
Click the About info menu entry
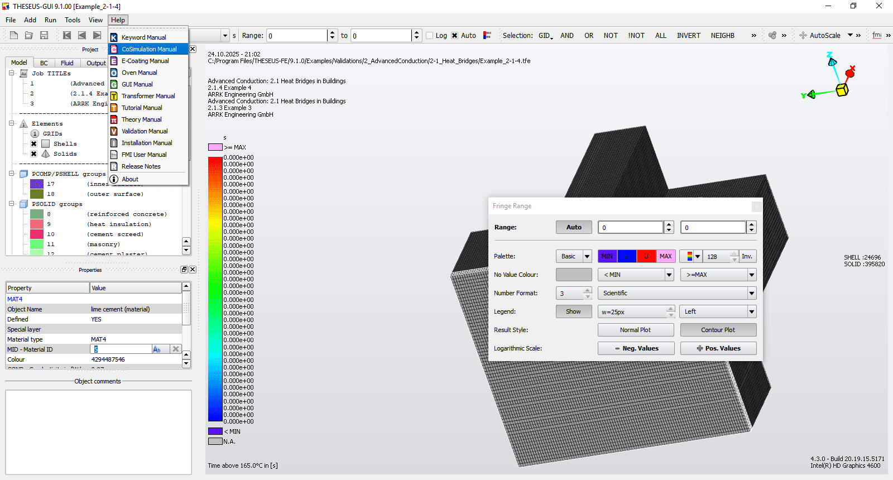(x=130, y=179)
